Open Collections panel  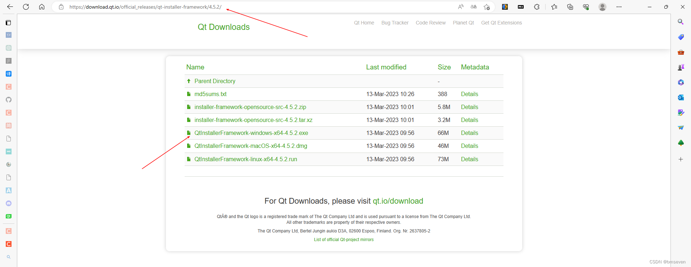[x=570, y=7]
